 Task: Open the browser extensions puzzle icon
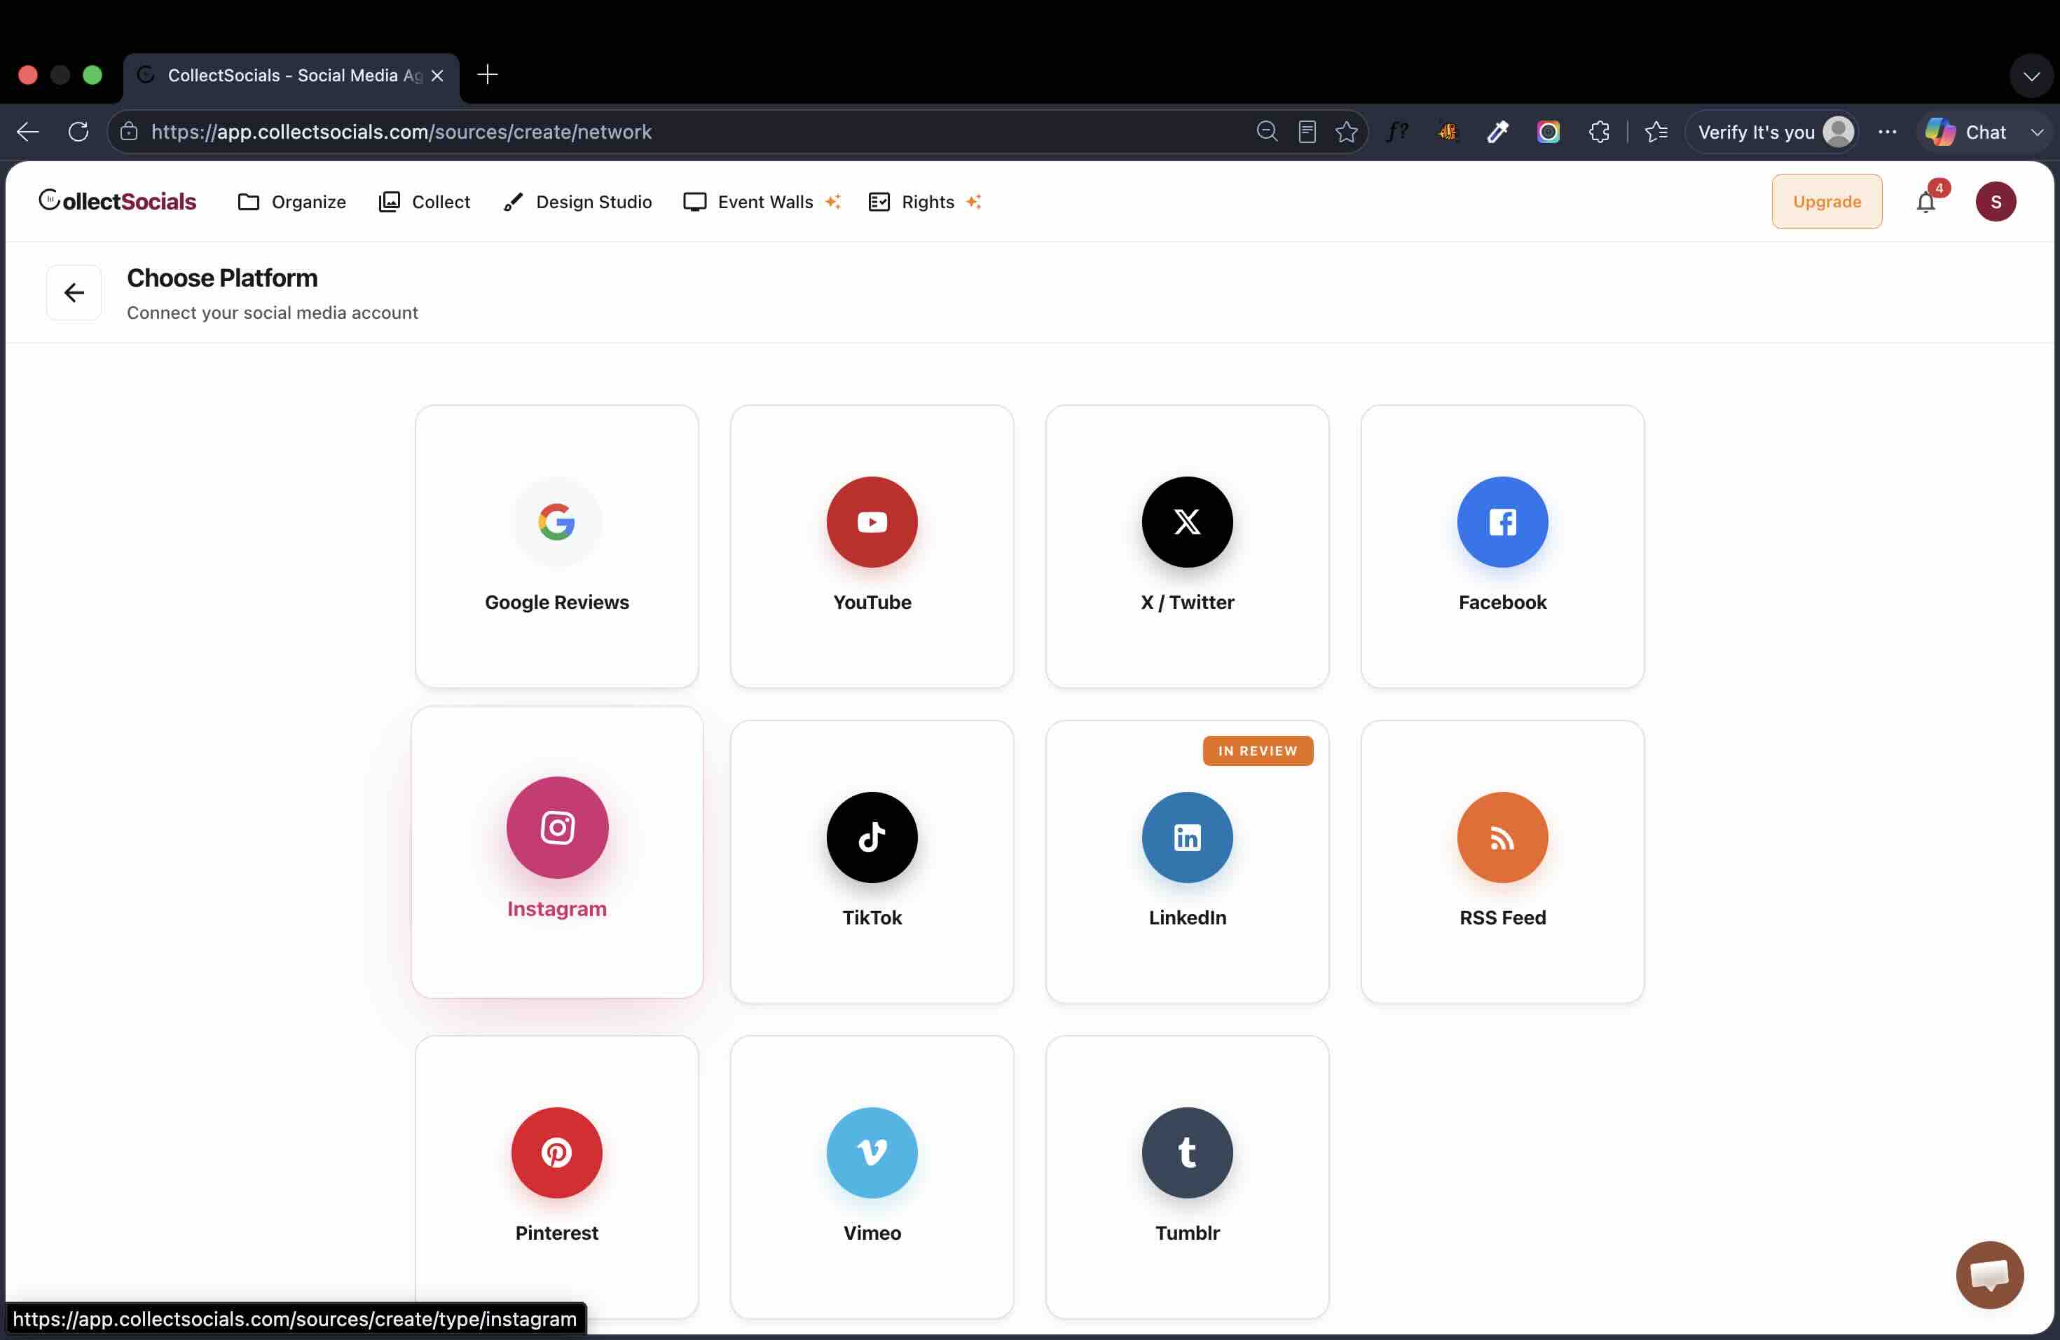[1599, 132]
